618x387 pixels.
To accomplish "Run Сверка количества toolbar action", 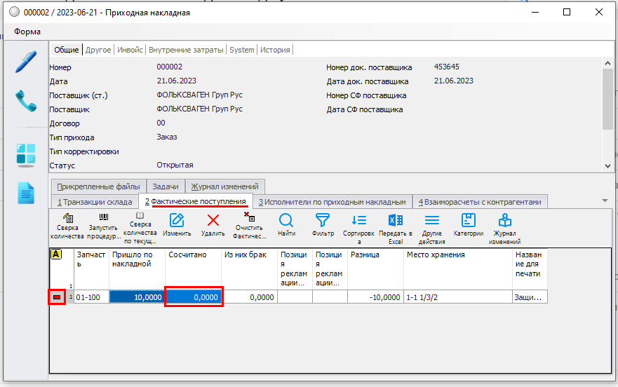I will 67,225.
